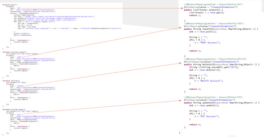264x138 pixels.
Task: Click the commented RequestMethod.GET annotation line
Action: click(213, 4)
